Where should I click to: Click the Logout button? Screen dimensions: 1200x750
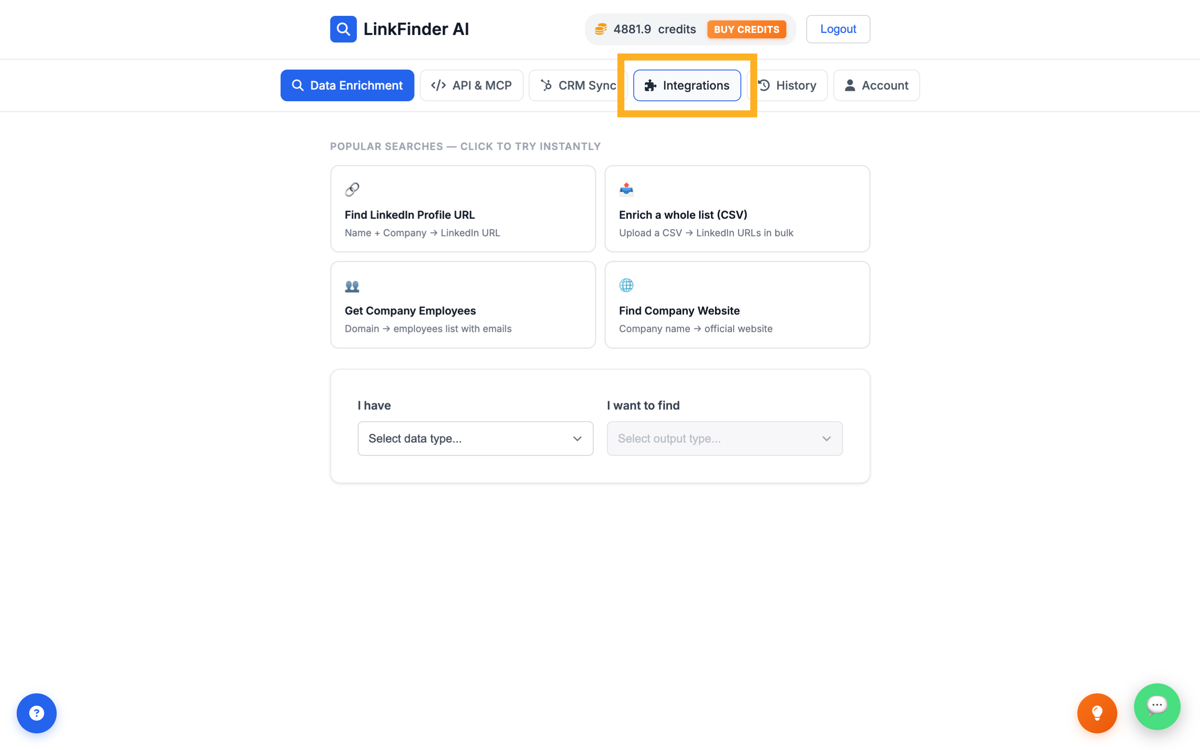coord(838,29)
